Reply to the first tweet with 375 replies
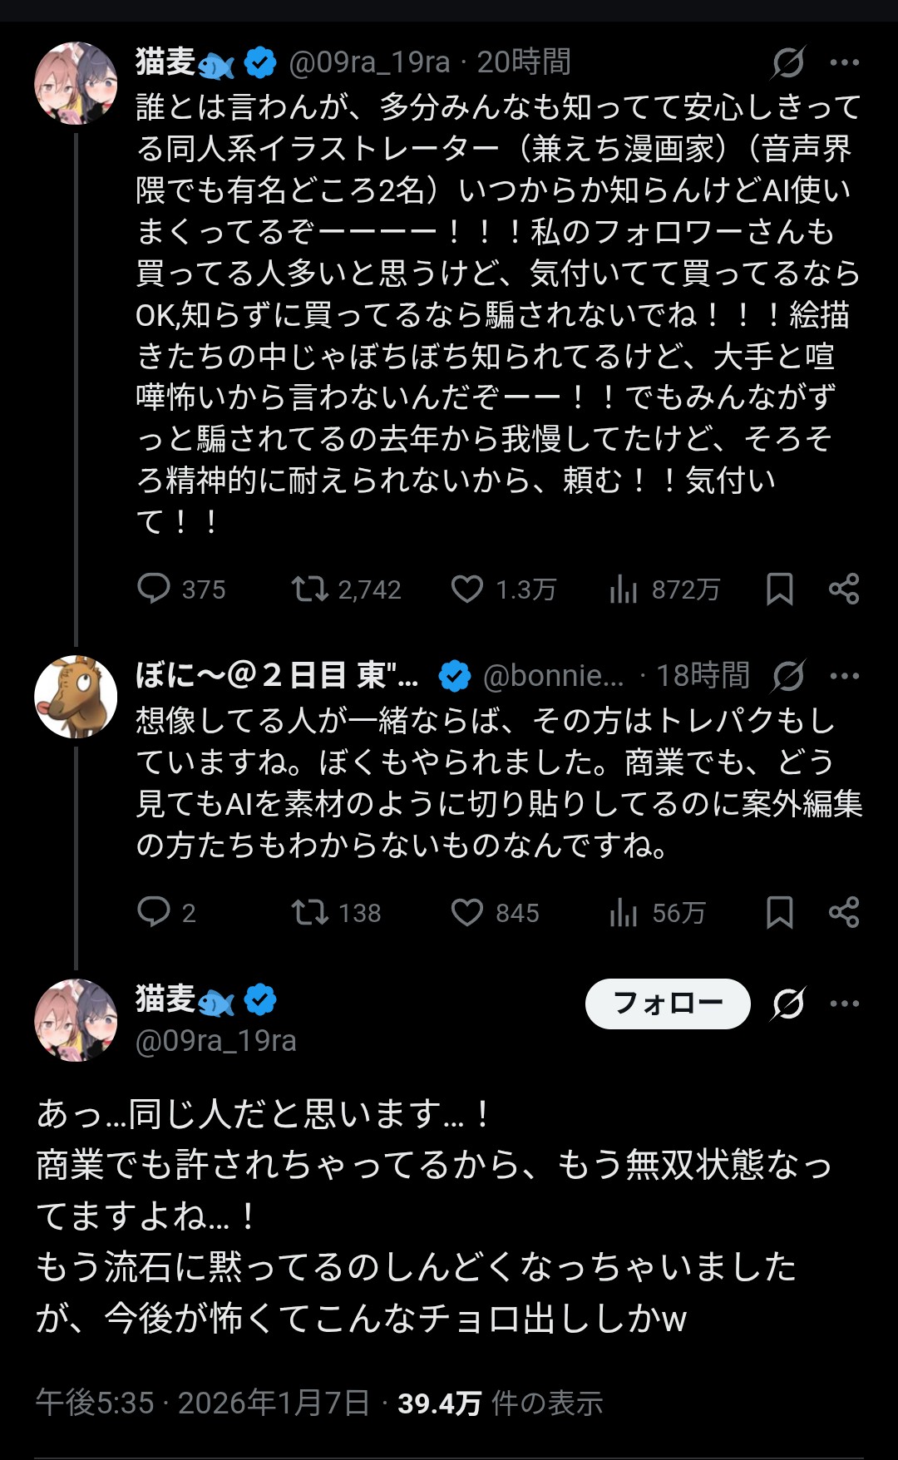898x1460 pixels. pos(154,589)
